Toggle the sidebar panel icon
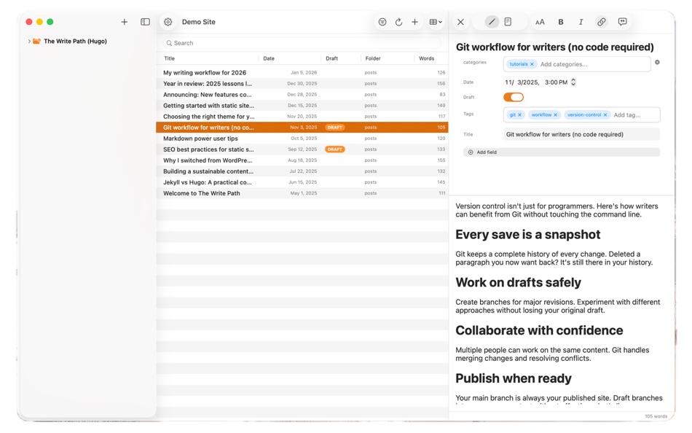The height and width of the screenshot is (433, 692). [x=145, y=22]
